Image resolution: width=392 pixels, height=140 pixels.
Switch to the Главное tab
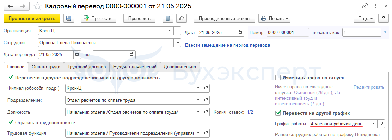tap(16, 67)
